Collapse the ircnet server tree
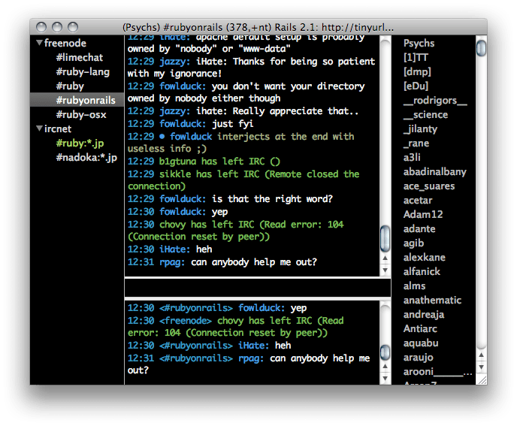Image resolution: width=517 pixels, height=426 pixels. pyautogui.click(x=40, y=128)
